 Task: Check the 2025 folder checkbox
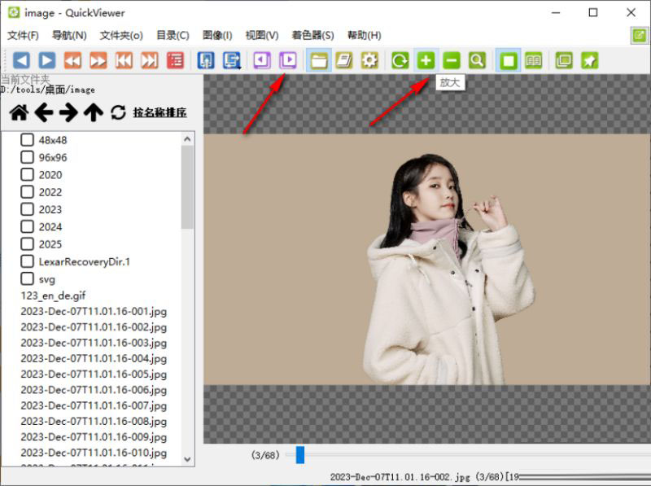[x=27, y=244]
